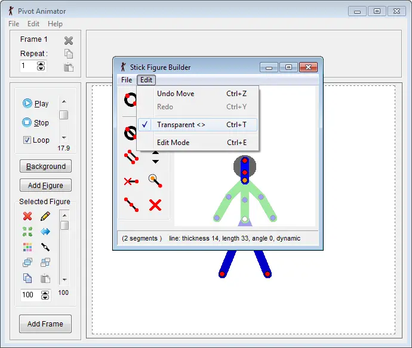Click the '(2 segments )' status text

tap(142, 238)
